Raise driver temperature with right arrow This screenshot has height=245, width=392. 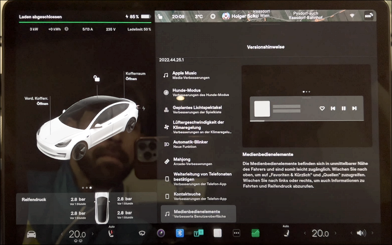(x=92, y=234)
